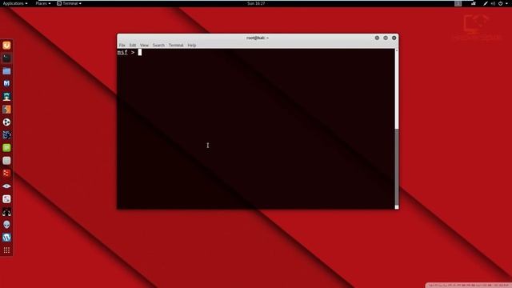512x288 pixels.
Task: Open the Places menu
Action: [x=43, y=3]
